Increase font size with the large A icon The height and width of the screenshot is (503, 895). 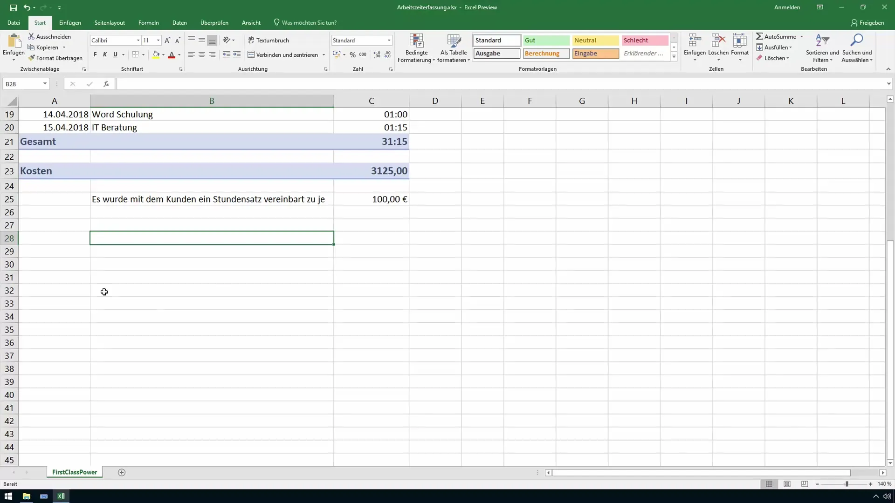pyautogui.click(x=167, y=41)
